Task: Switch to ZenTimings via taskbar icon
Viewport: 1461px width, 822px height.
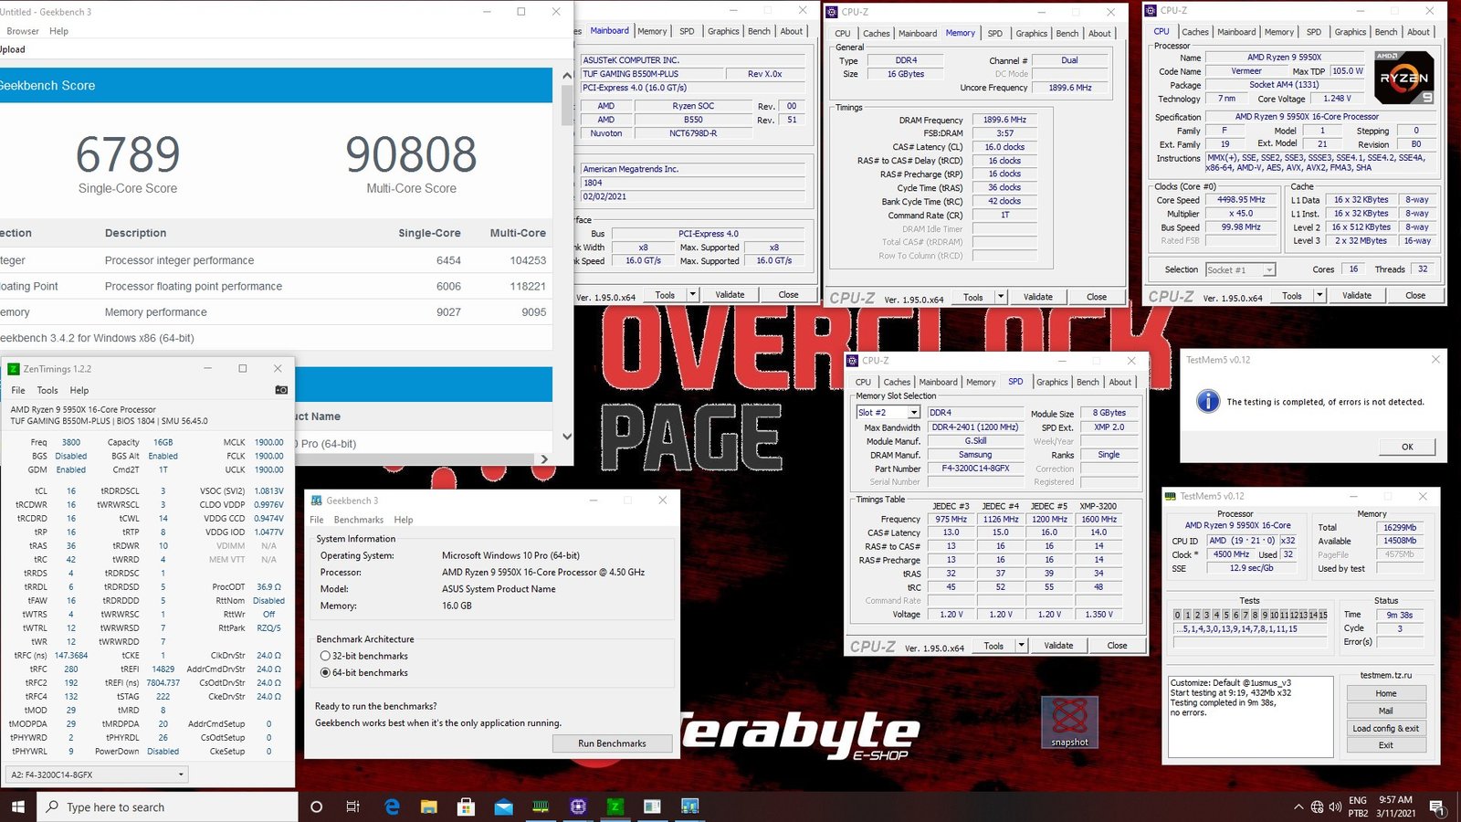Action: (615, 806)
